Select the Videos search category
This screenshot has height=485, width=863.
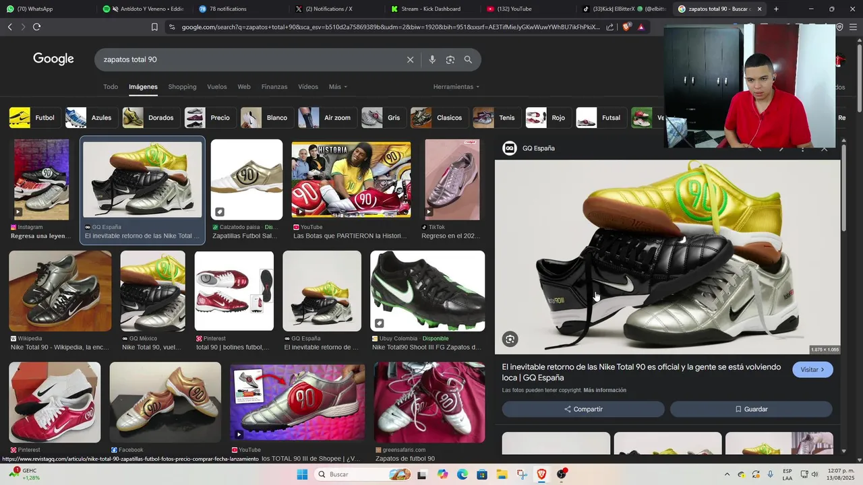pos(308,87)
